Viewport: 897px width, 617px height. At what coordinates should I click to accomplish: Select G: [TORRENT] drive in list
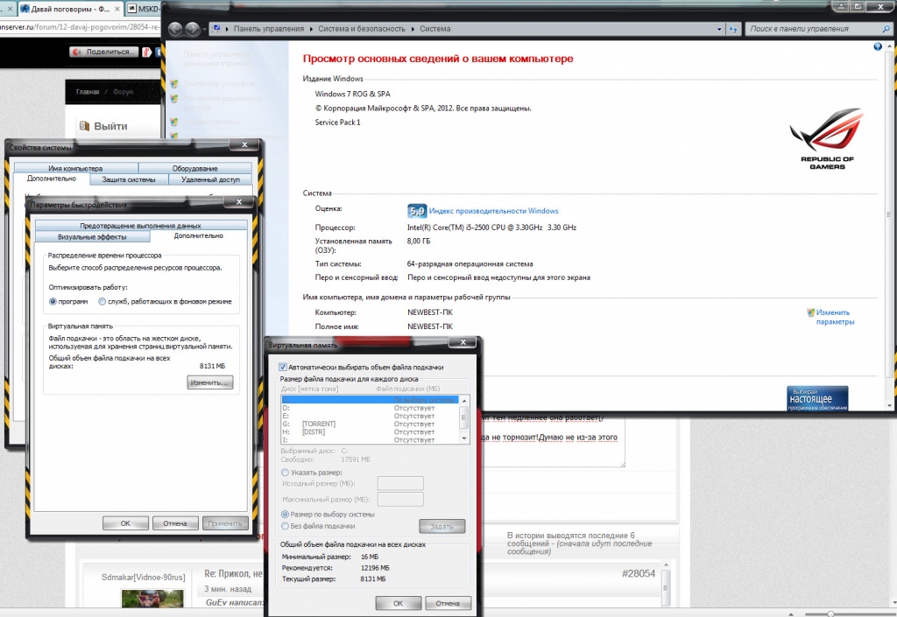315,424
